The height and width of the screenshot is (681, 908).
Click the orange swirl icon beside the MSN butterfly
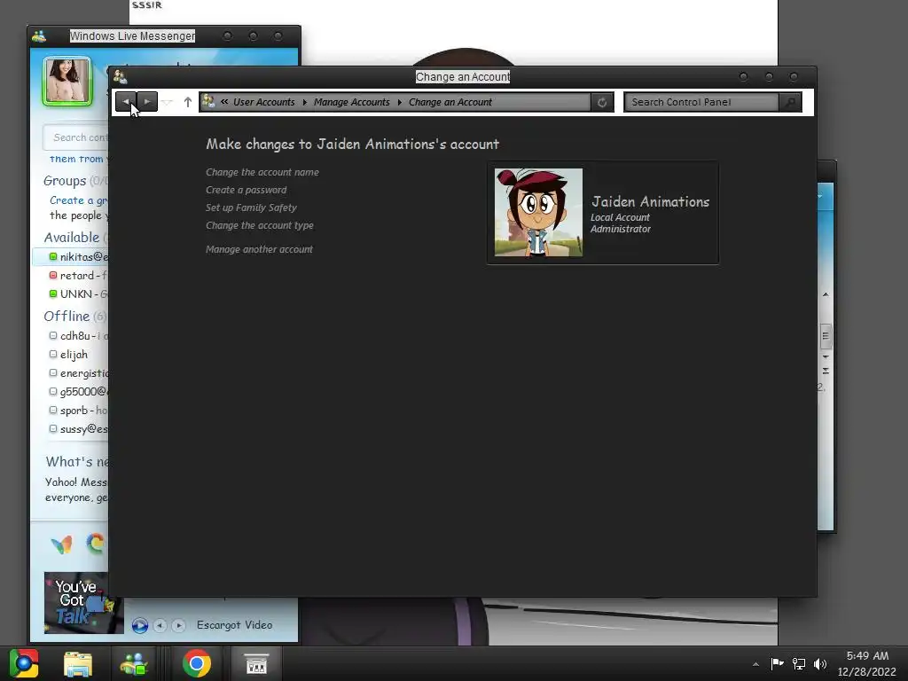96,544
